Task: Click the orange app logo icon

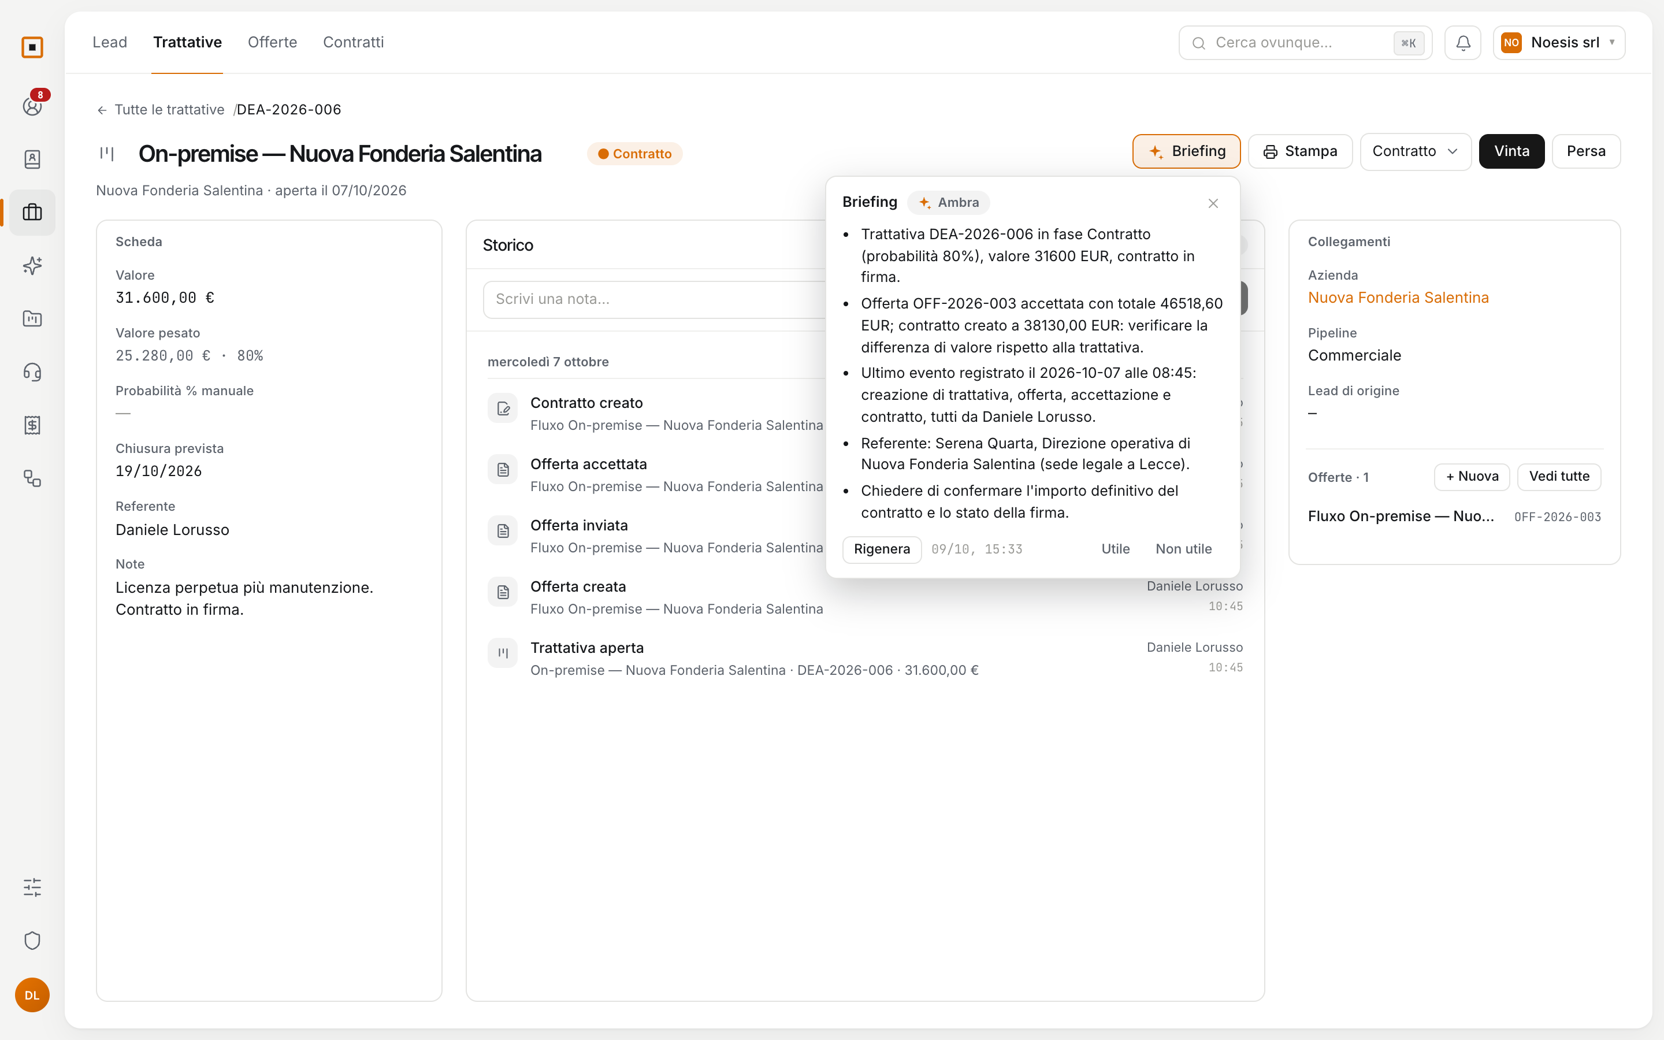Action: (x=32, y=47)
